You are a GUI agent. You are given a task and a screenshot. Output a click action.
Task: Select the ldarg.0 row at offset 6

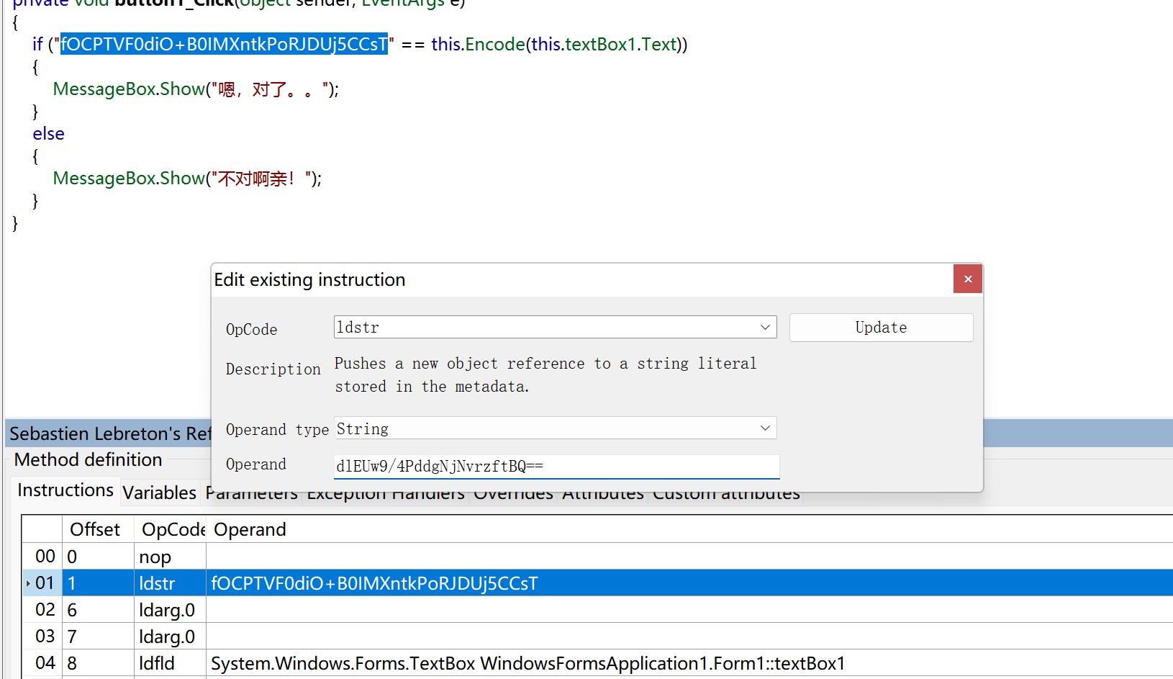tap(597, 610)
